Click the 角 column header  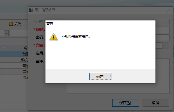click(x=17, y=48)
